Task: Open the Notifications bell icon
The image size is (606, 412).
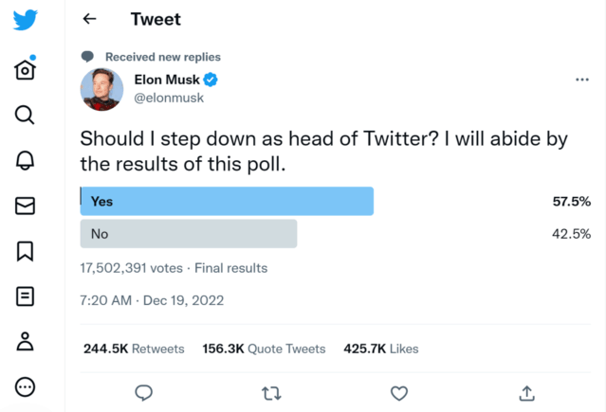Action: tap(26, 160)
